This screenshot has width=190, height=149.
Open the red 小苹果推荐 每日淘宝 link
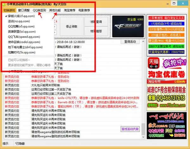[x=166, y=18]
